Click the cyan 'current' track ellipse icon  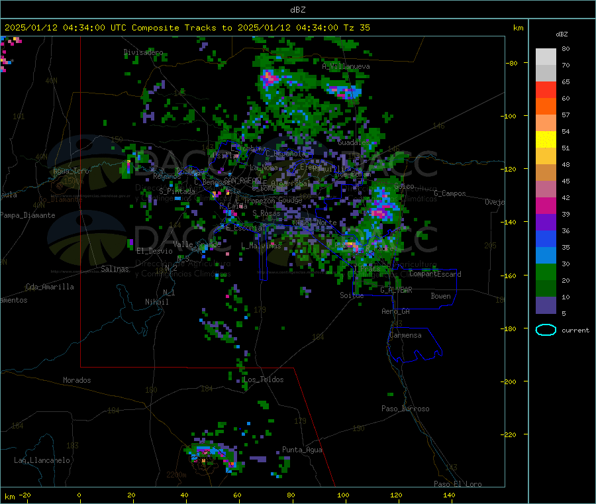[x=546, y=330]
